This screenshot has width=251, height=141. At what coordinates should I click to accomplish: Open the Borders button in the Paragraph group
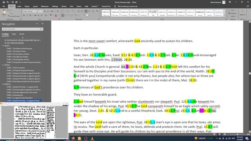pos(87,15)
